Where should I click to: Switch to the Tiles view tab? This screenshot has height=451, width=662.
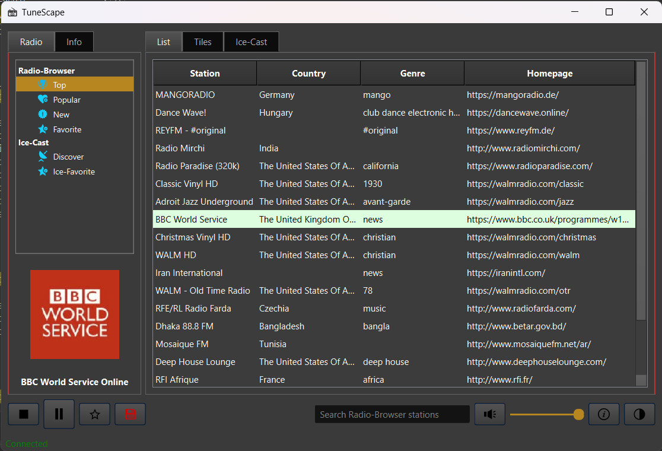[203, 42]
